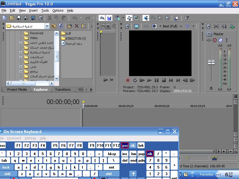Click the Downmix Output icon in mixer
The width and height of the screenshot is (239, 179).
[x=216, y=26]
